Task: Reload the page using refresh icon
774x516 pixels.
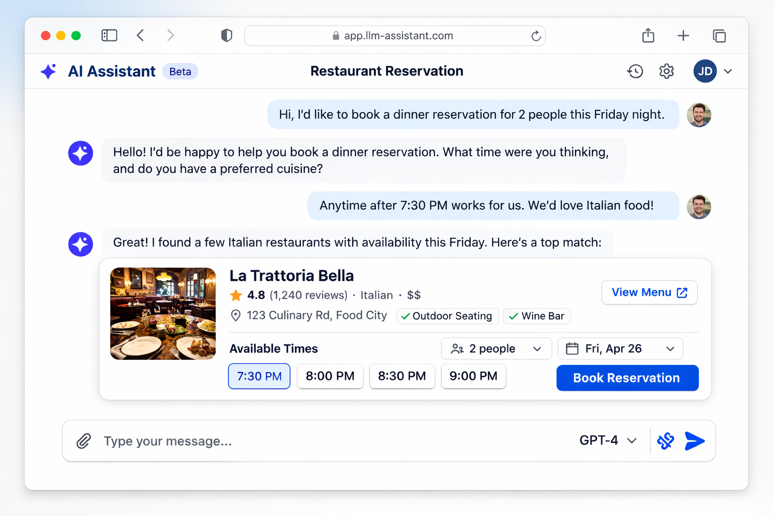Action: pos(536,36)
